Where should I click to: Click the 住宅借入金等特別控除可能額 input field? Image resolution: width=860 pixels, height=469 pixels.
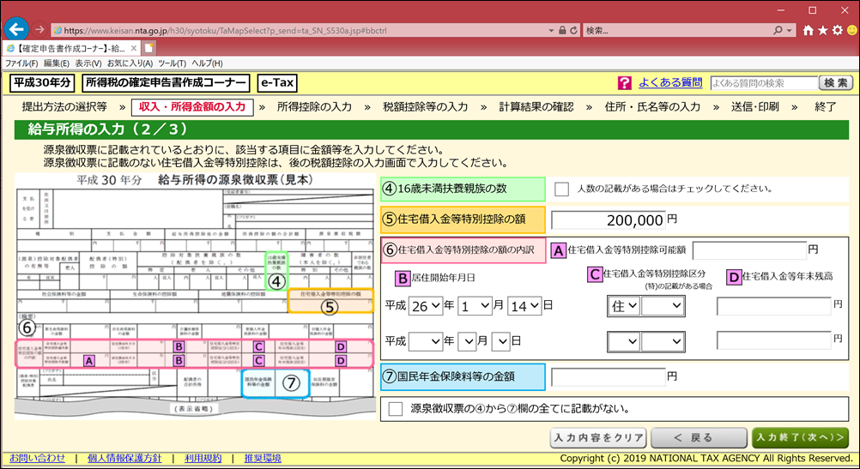pos(750,250)
